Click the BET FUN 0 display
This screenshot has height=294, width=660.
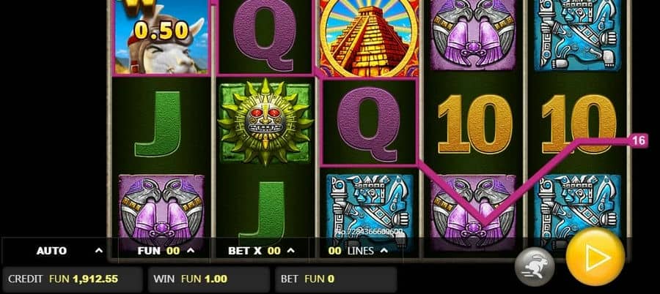tap(336, 279)
